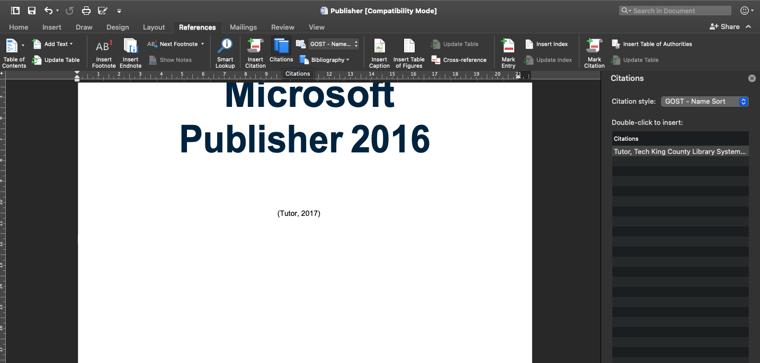Click the right indent marker on ruler
The height and width of the screenshot is (363, 760).
coord(518,77)
